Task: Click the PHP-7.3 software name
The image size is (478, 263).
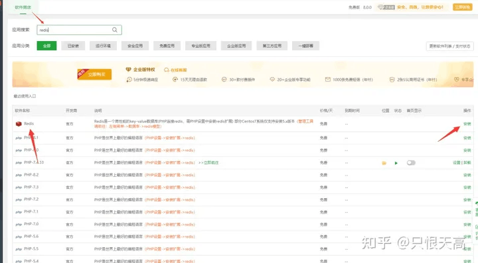Action: click(x=31, y=187)
